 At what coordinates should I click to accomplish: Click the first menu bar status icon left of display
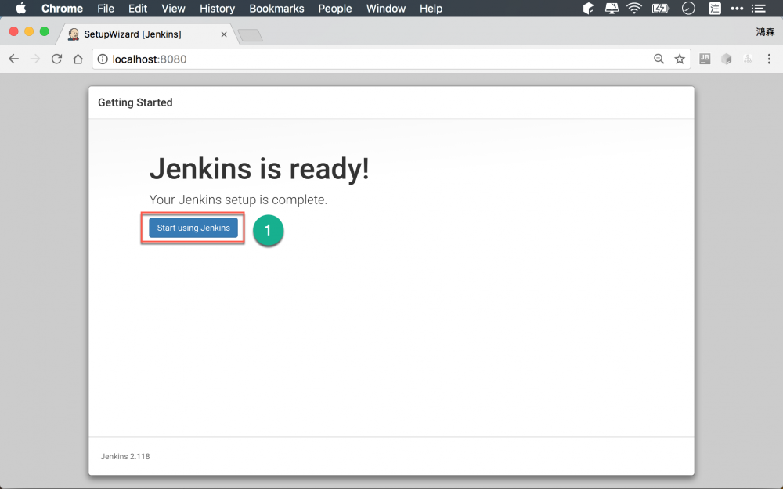click(588, 9)
